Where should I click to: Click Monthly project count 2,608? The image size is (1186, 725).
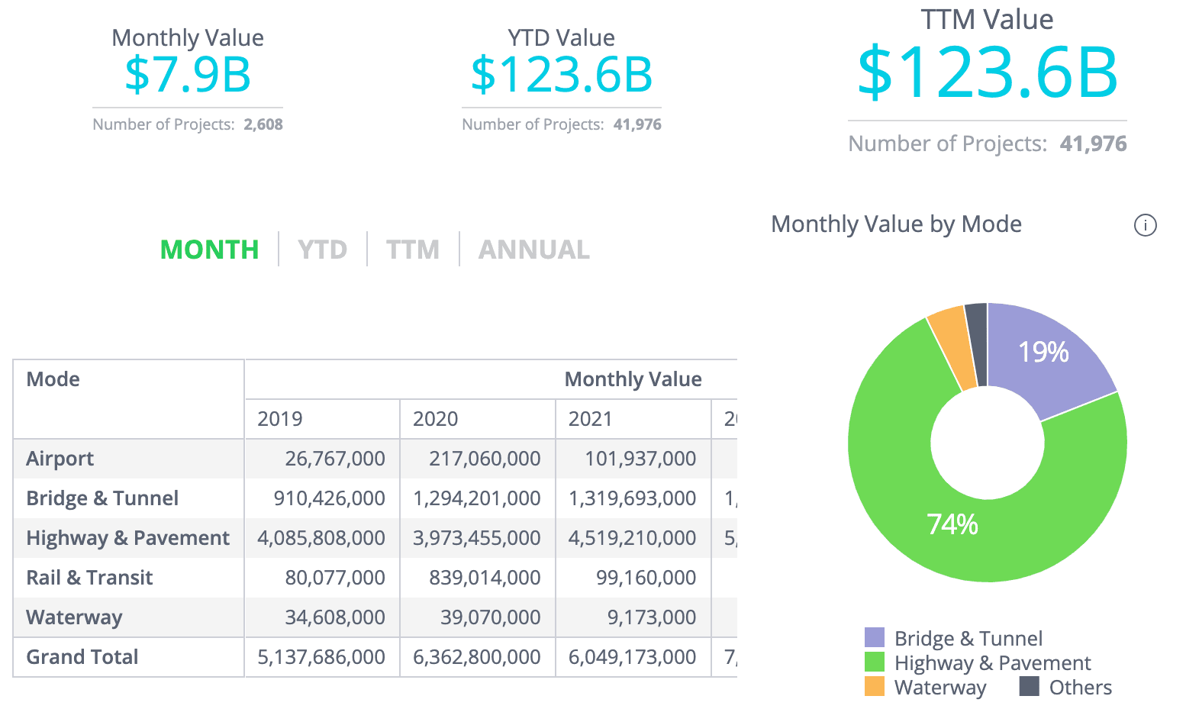pyautogui.click(x=263, y=124)
